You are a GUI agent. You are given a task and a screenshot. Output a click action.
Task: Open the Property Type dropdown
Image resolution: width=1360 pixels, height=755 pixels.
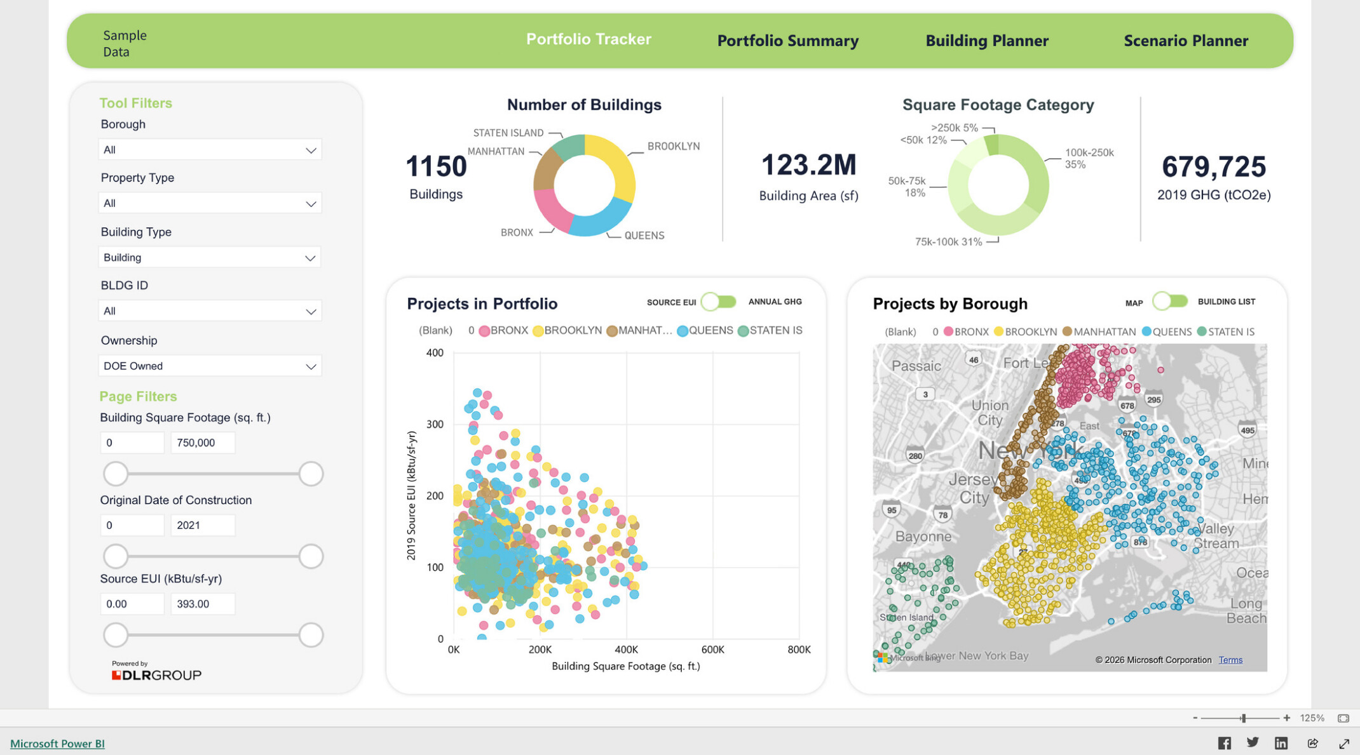point(210,203)
